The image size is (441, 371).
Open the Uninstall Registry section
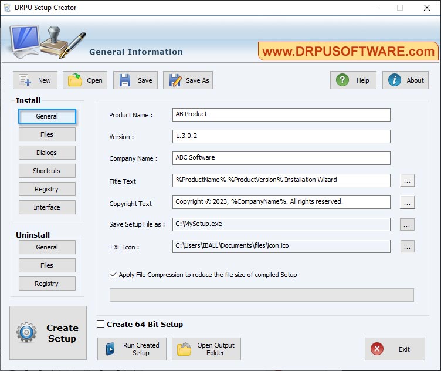(x=47, y=284)
